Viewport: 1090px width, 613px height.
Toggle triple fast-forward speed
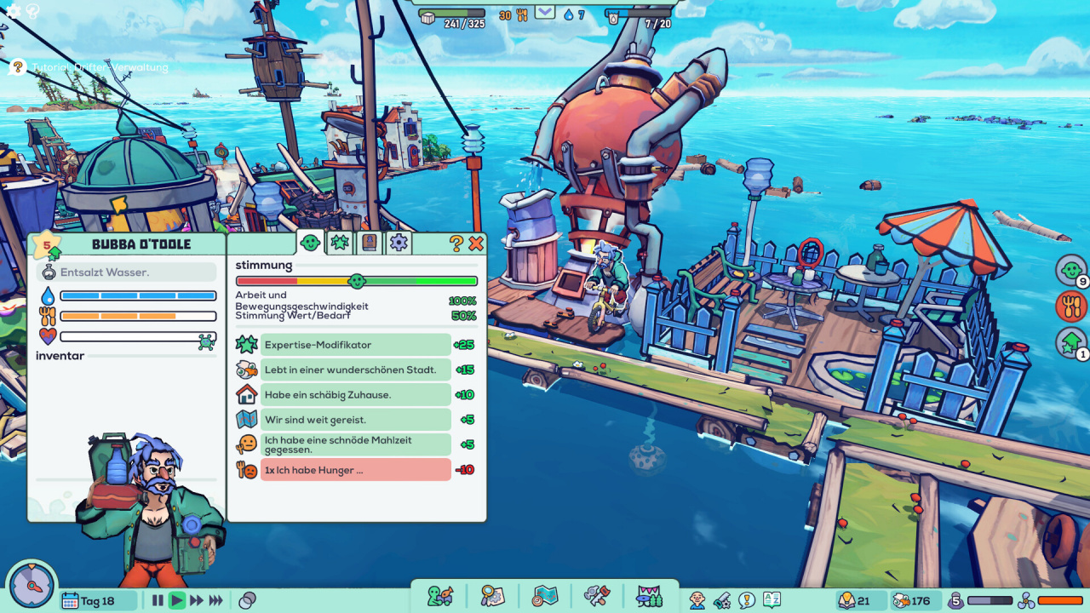[x=216, y=600]
